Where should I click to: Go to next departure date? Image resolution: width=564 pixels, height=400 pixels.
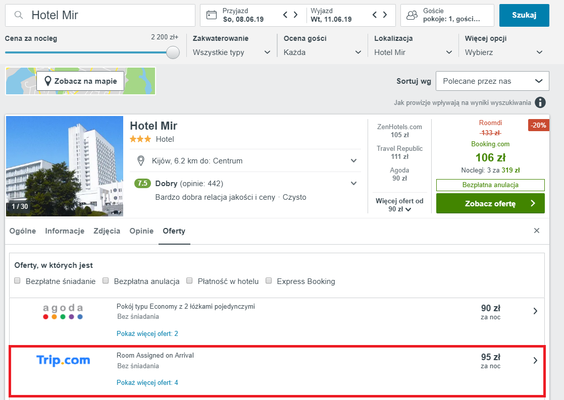click(385, 15)
